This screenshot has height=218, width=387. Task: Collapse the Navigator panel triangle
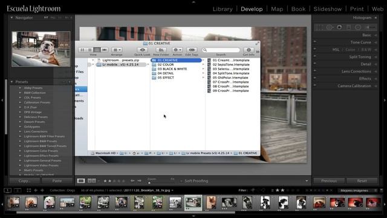coord(11,18)
